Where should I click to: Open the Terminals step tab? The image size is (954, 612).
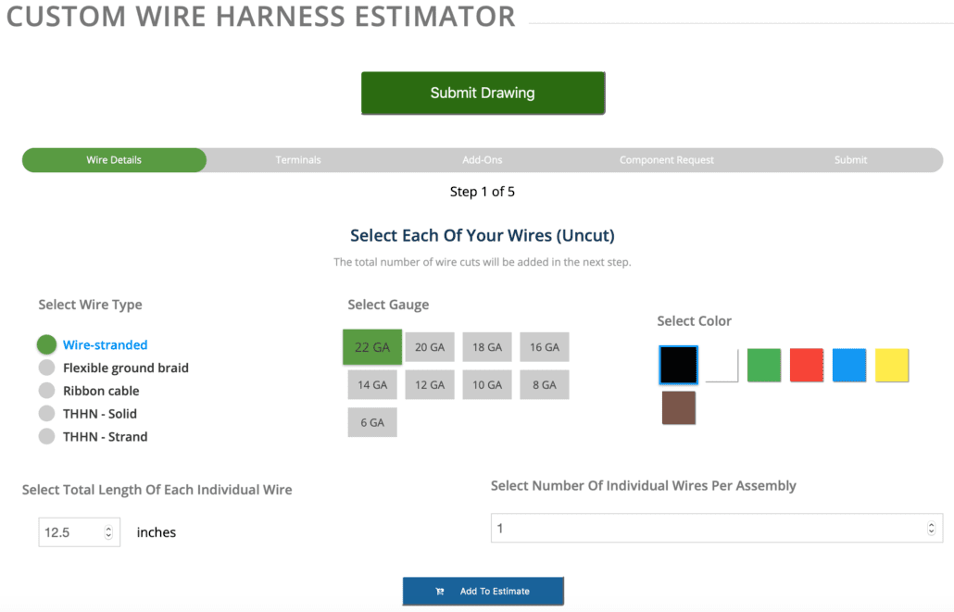298,160
